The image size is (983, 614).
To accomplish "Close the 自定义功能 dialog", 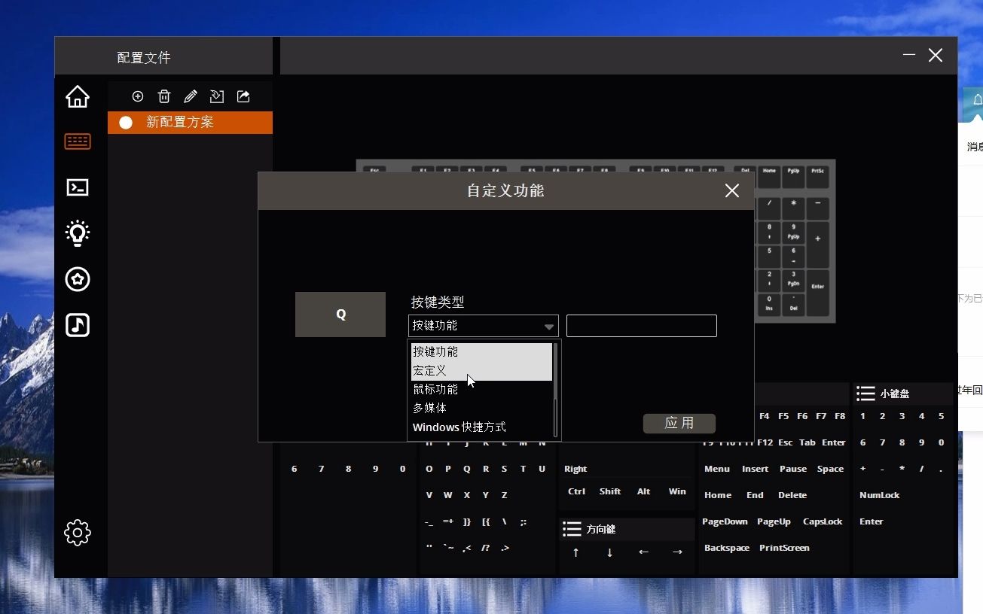I will tap(732, 191).
